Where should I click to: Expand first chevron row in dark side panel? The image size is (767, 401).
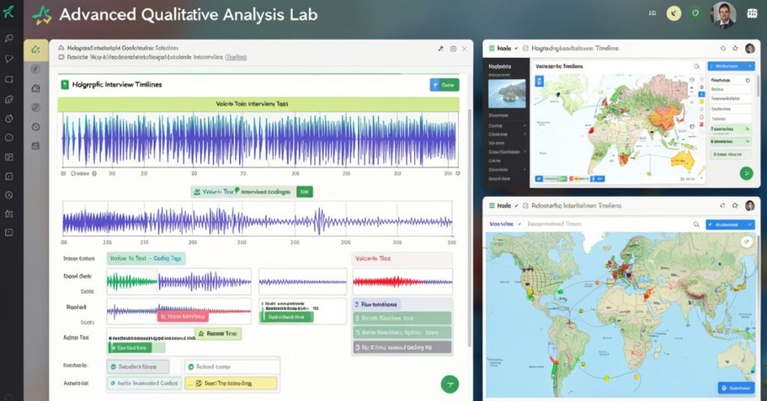[x=525, y=126]
